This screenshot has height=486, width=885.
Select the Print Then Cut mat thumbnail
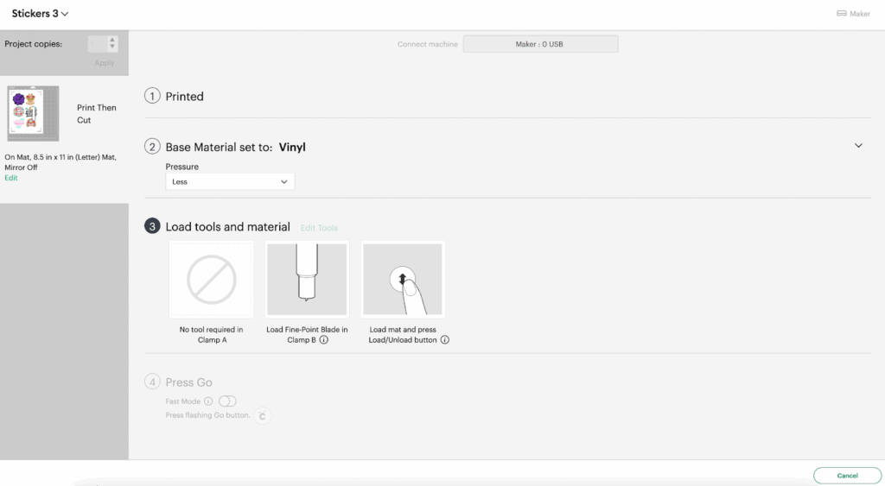(33, 114)
